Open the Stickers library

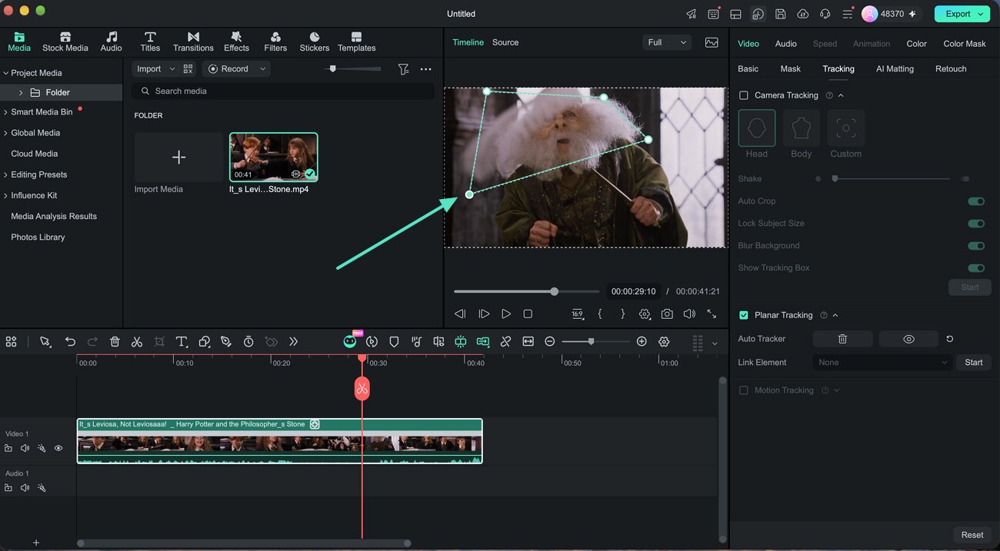(315, 42)
